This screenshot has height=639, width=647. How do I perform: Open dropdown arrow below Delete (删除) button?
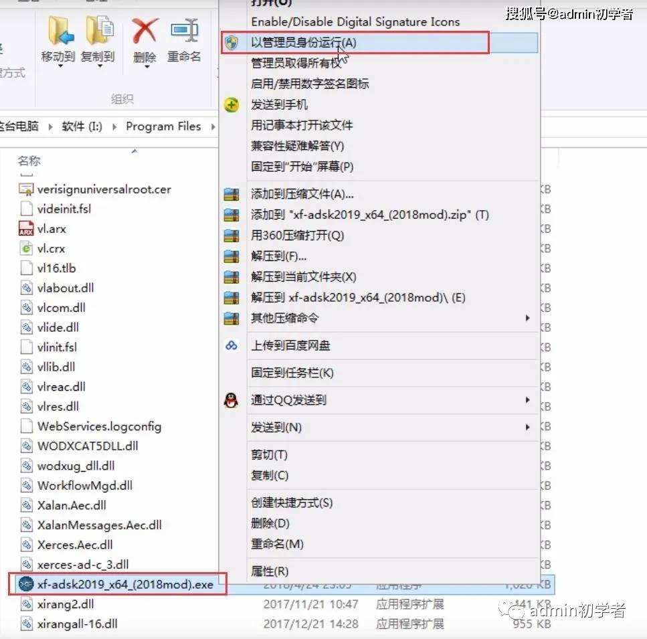(x=147, y=66)
